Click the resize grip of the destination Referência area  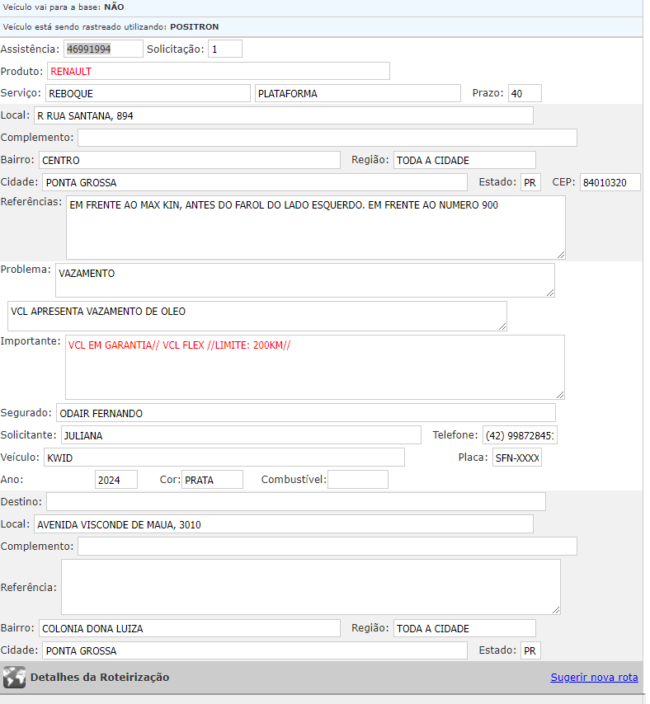(x=556, y=610)
